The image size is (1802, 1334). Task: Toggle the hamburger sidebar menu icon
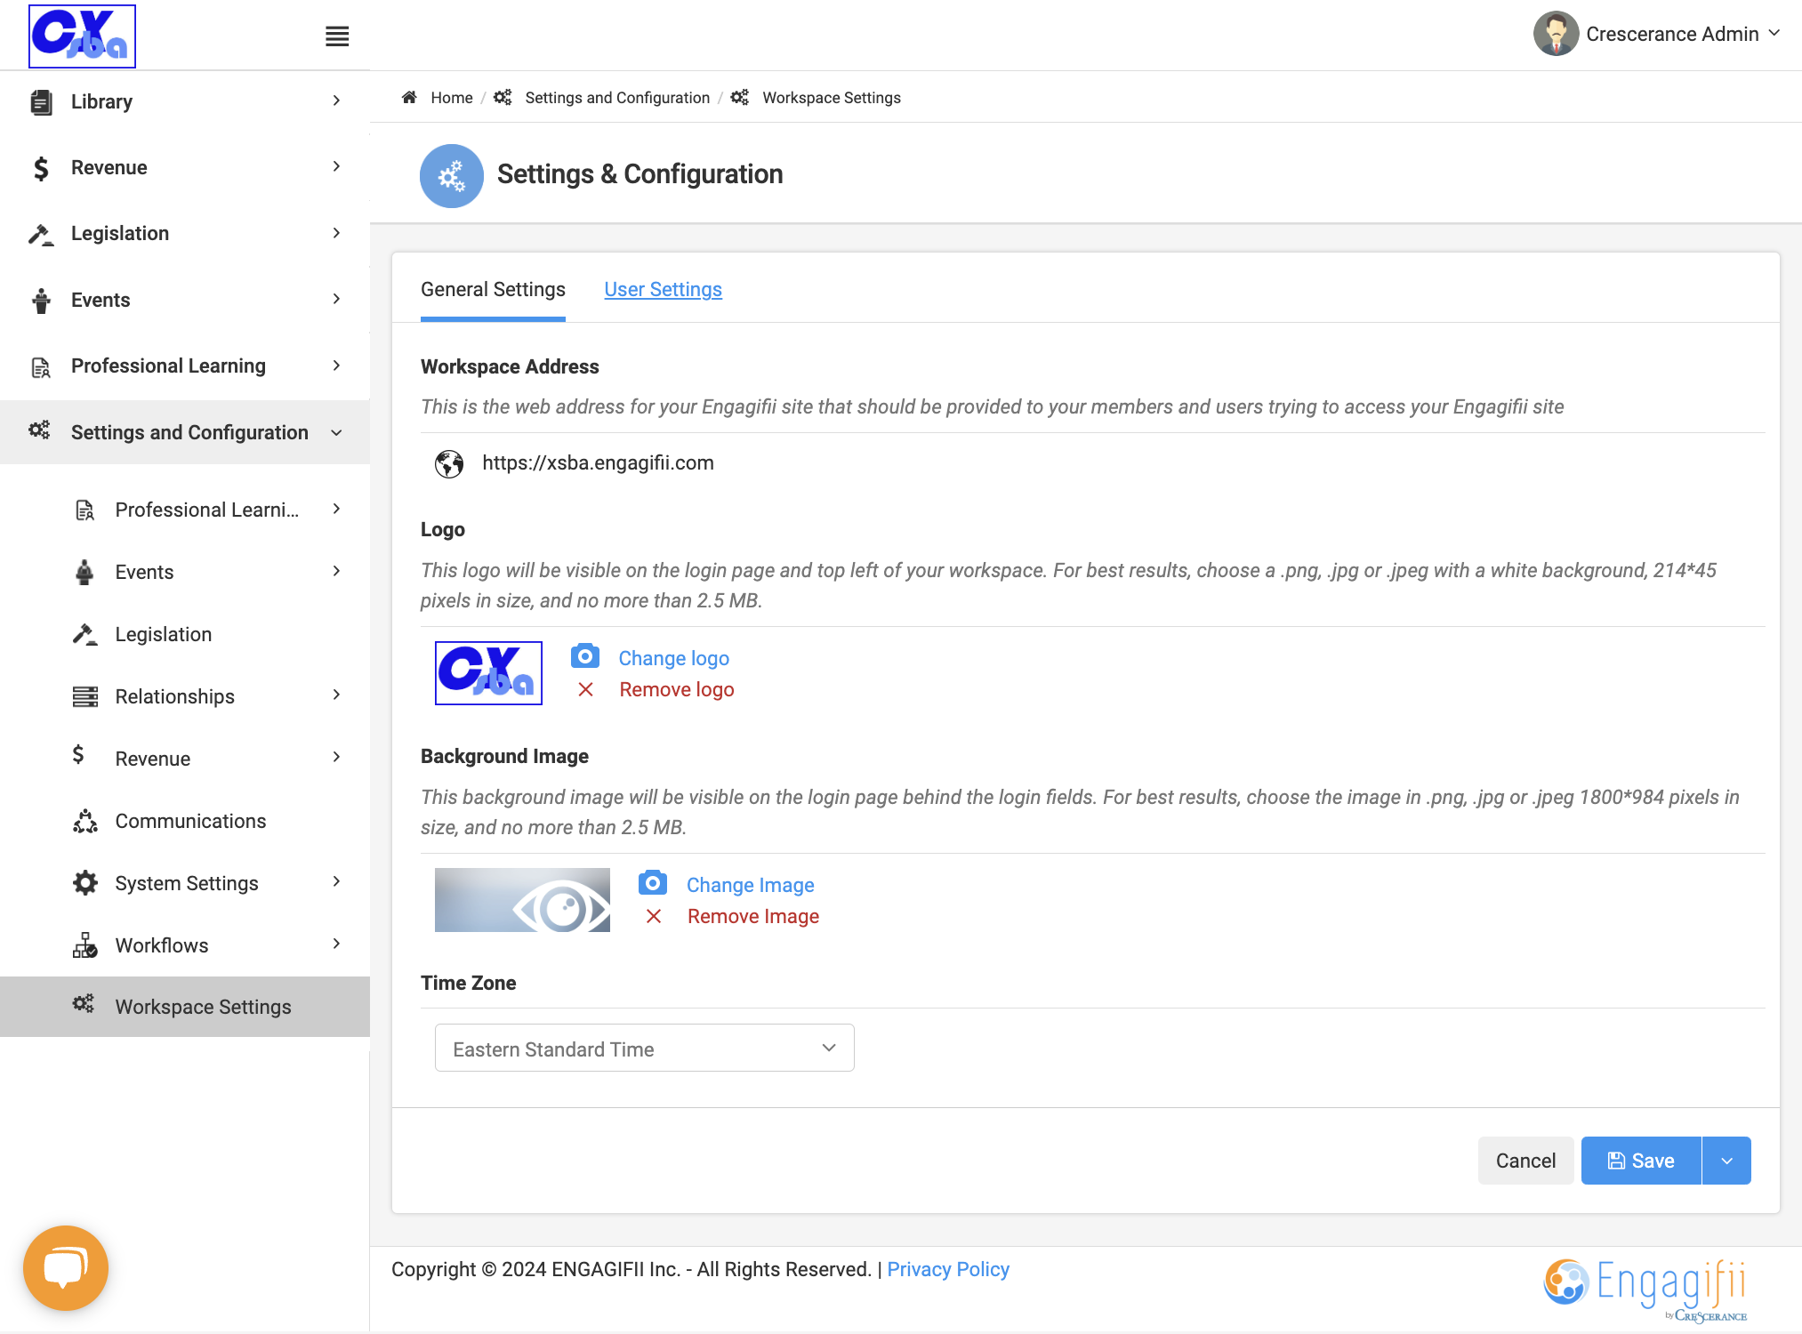click(337, 36)
